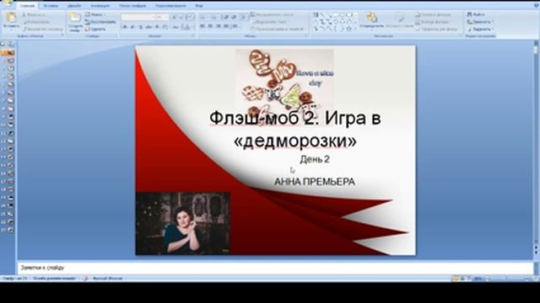Open the round Office button menu
Screen dimensions: 540x303
(7, 3)
